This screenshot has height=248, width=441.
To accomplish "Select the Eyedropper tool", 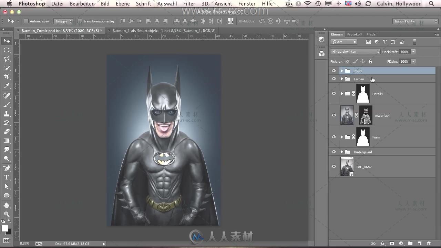I will click(x=7, y=86).
